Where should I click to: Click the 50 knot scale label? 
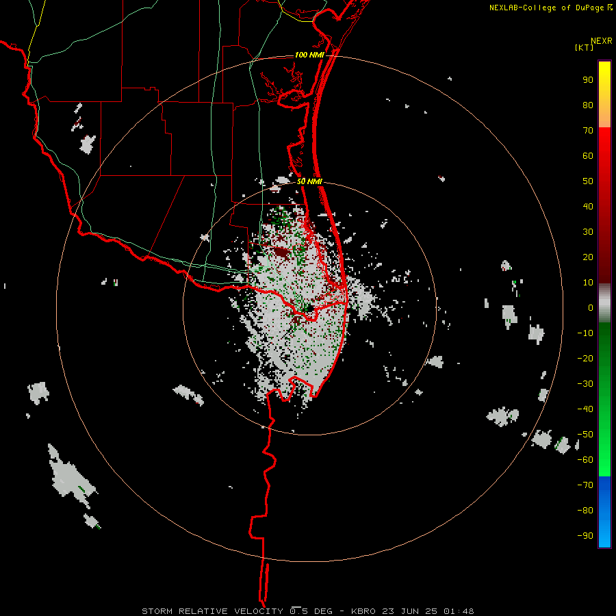tap(588, 181)
